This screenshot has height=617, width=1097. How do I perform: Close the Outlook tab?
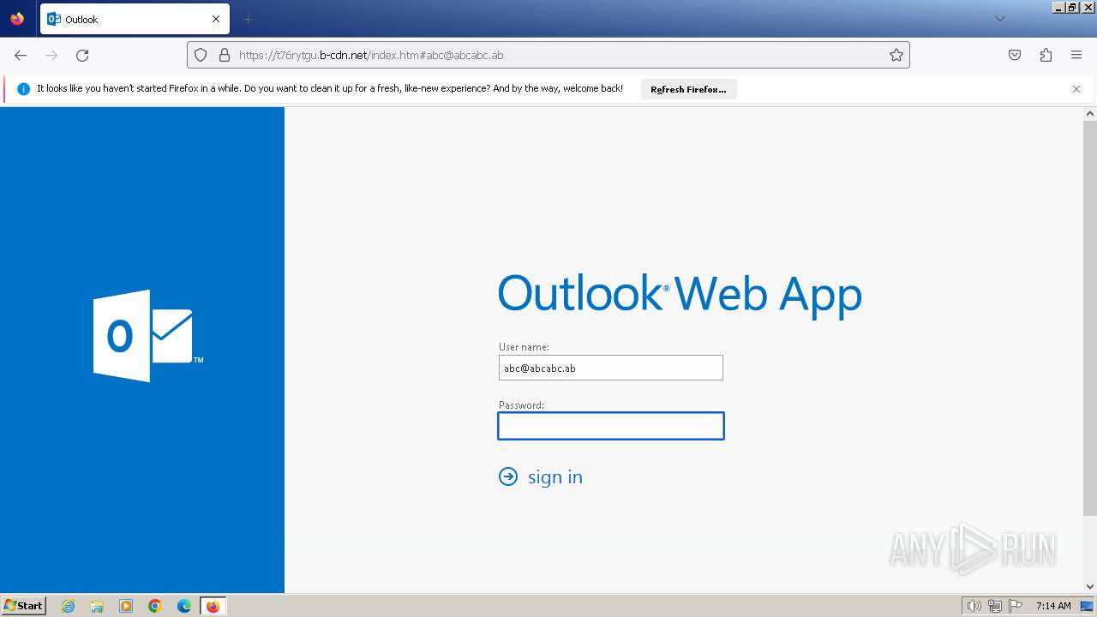click(216, 19)
